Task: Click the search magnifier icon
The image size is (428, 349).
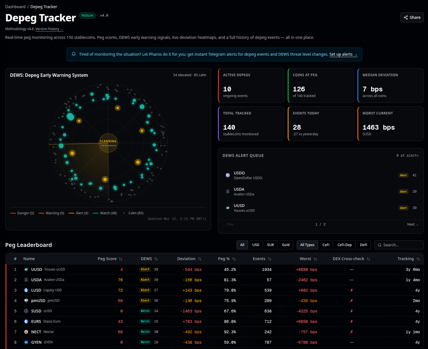Action: coord(379,245)
